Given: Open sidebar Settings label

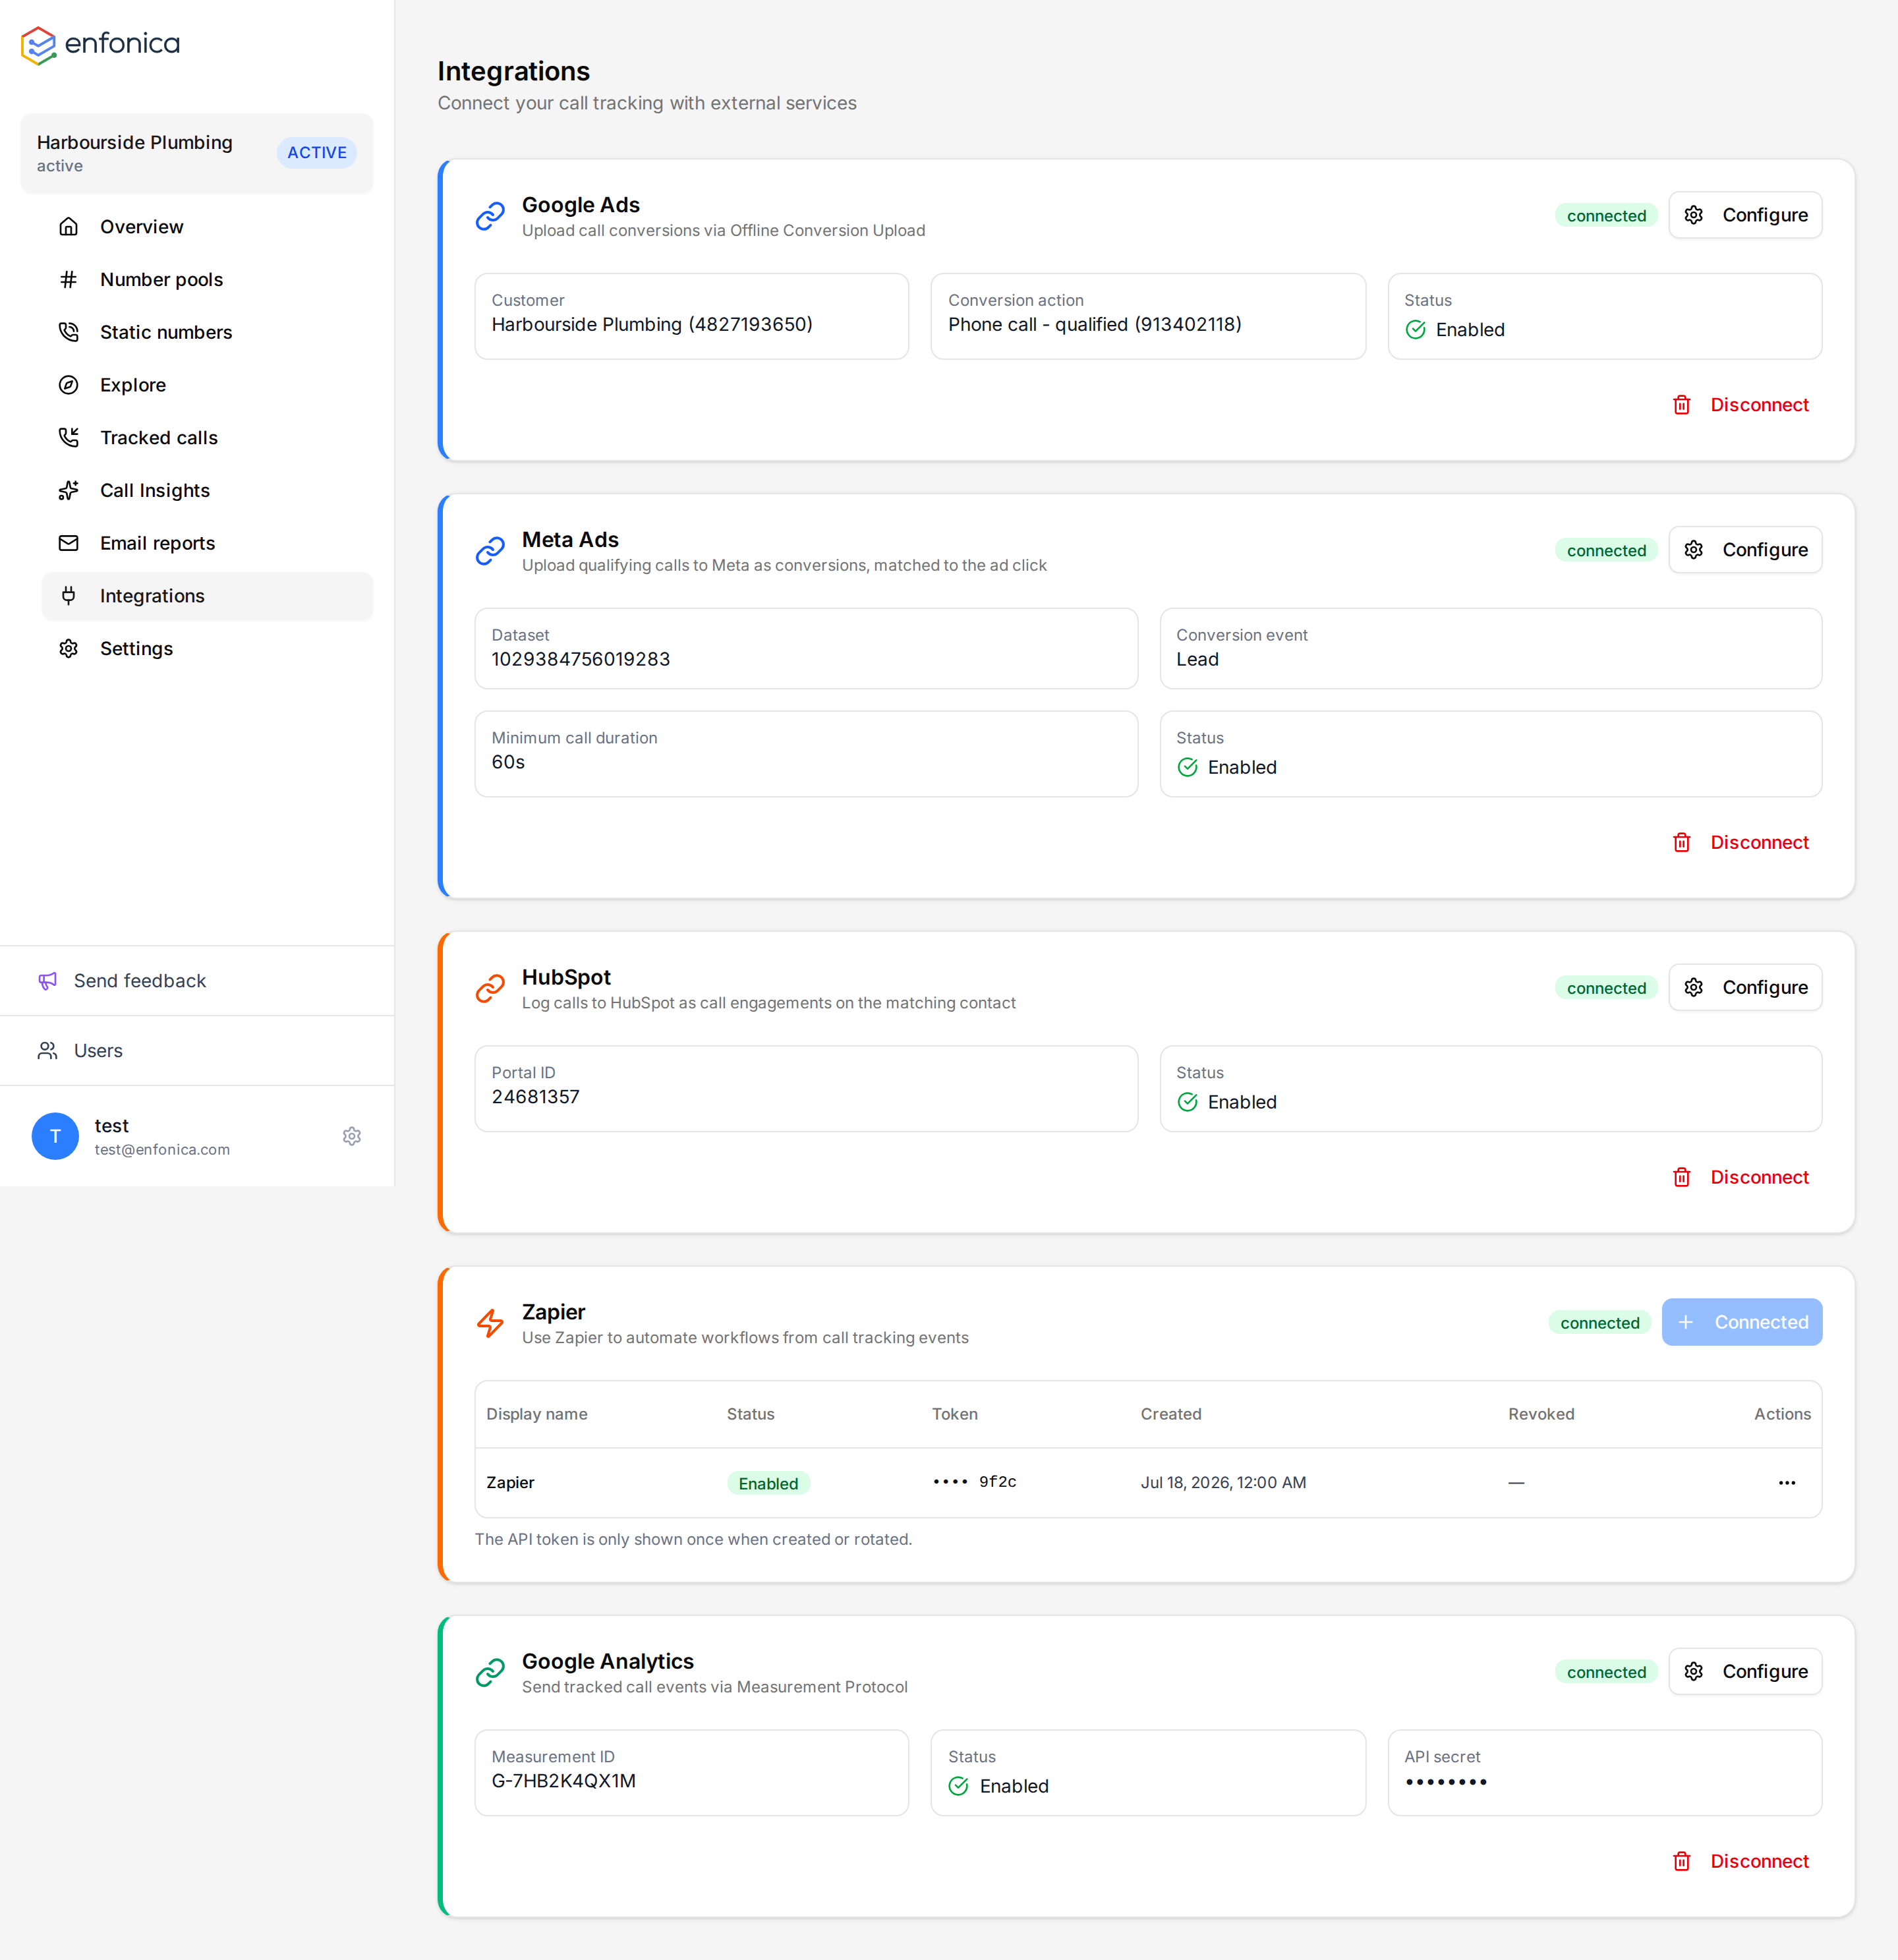Looking at the screenshot, I should [136, 649].
